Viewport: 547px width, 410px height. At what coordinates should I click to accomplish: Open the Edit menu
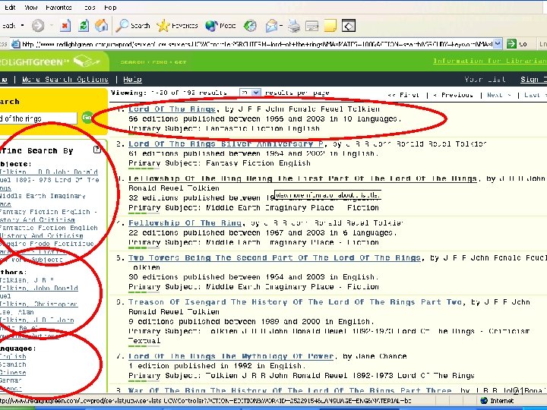point(10,8)
